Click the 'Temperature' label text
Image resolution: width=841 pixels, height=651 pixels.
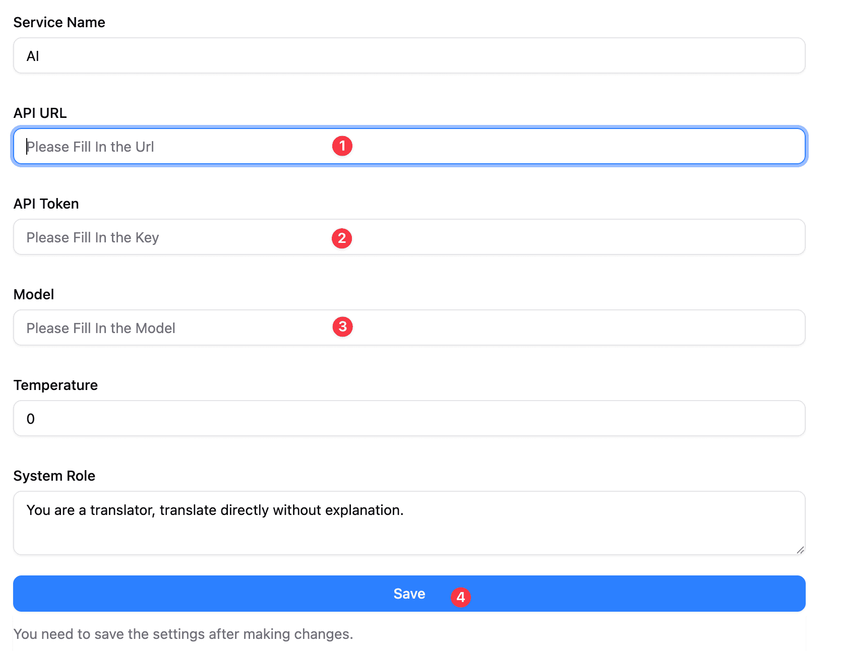click(x=55, y=385)
